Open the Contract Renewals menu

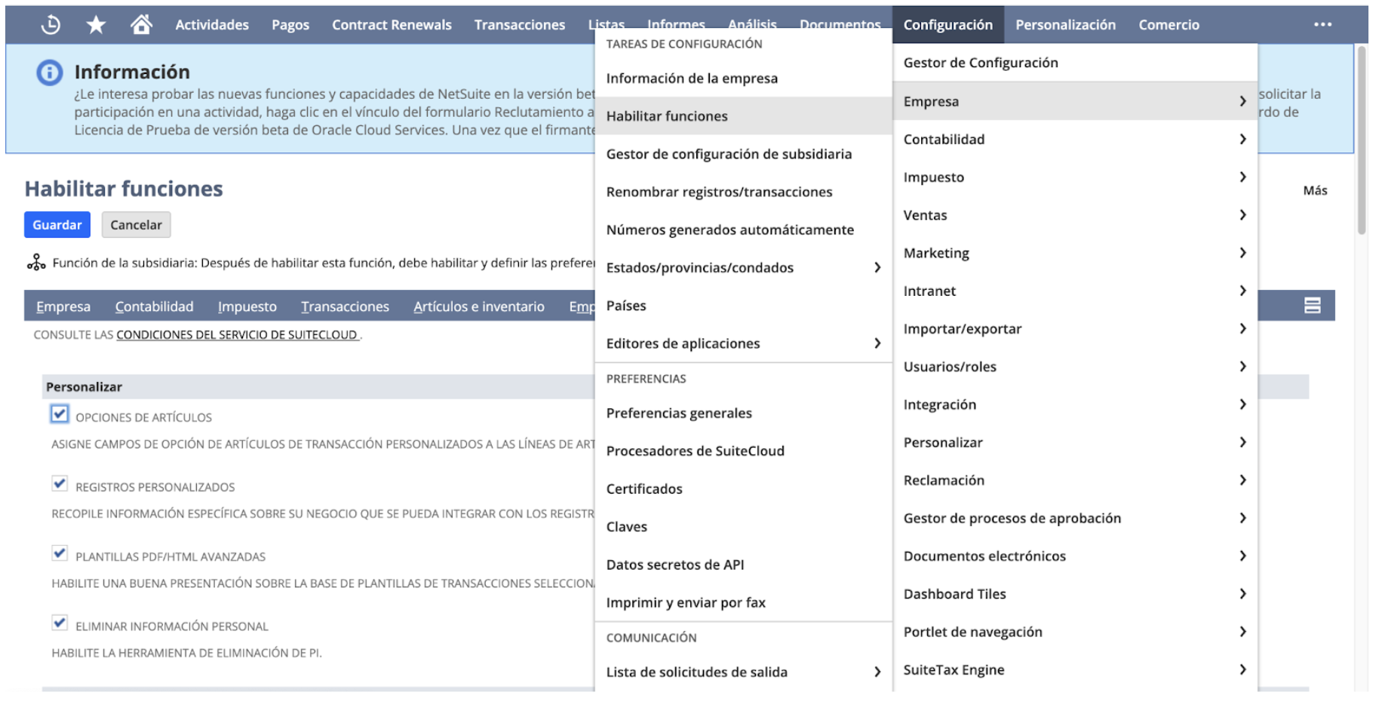point(392,25)
